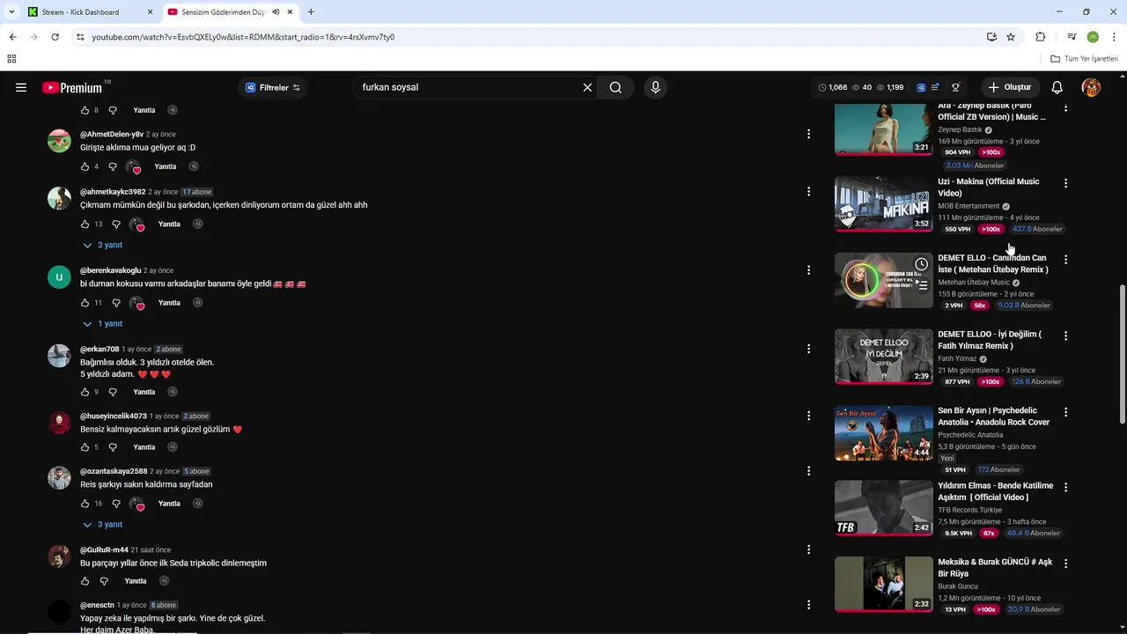Image resolution: width=1127 pixels, height=634 pixels.
Task: Switch to Stream - Kick Dashboard tab
Action: (91, 12)
